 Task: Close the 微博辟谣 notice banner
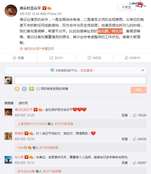point(143,70)
